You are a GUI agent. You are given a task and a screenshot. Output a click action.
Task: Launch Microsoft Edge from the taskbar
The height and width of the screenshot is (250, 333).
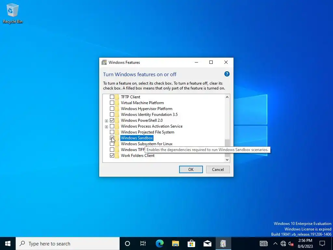tap(159, 243)
